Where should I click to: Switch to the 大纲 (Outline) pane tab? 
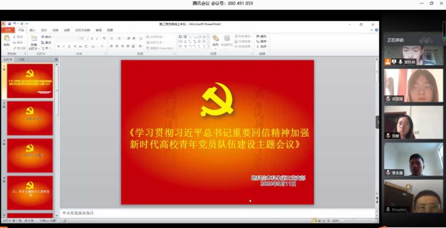[21, 59]
